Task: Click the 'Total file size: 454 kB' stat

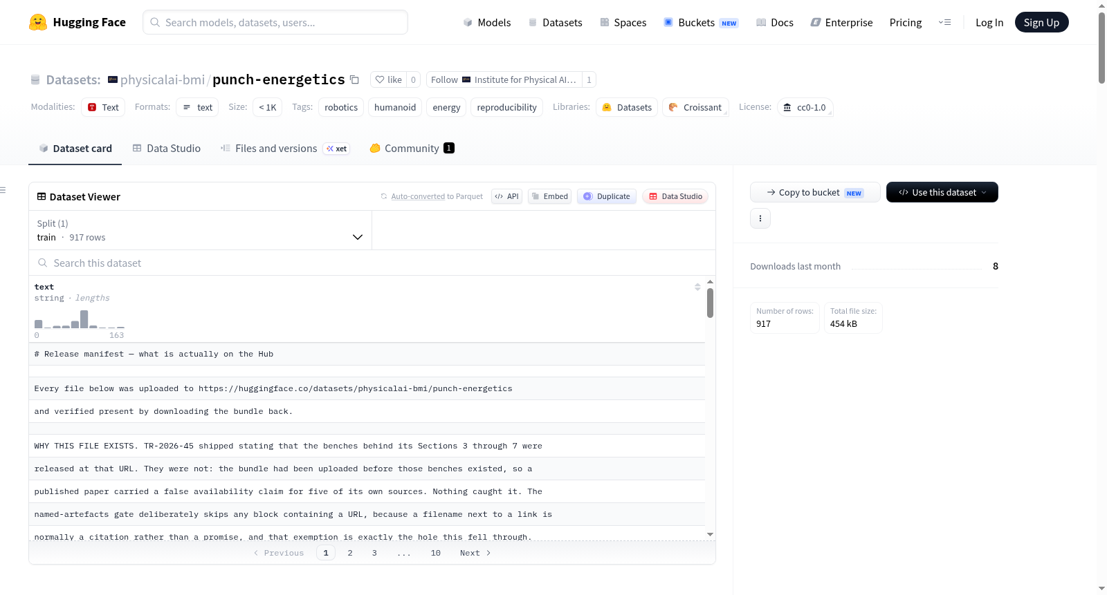Action: point(853,318)
